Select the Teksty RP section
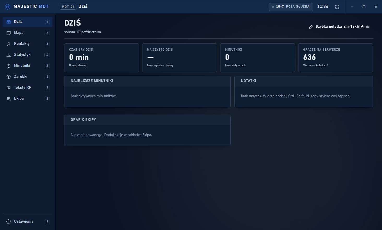 [27, 88]
